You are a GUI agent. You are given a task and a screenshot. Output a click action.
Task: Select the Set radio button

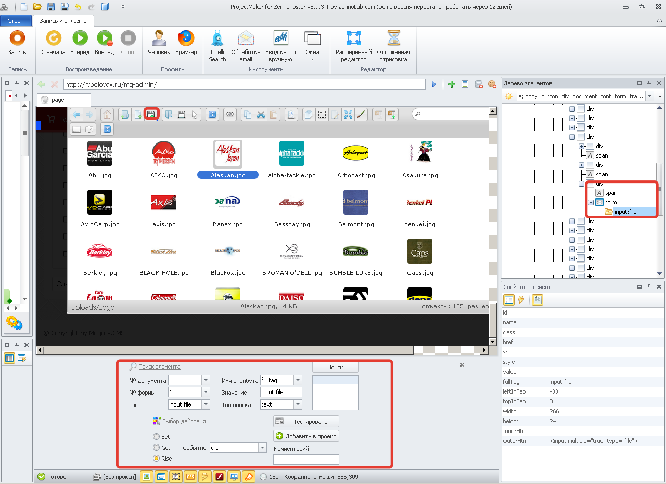tap(156, 437)
